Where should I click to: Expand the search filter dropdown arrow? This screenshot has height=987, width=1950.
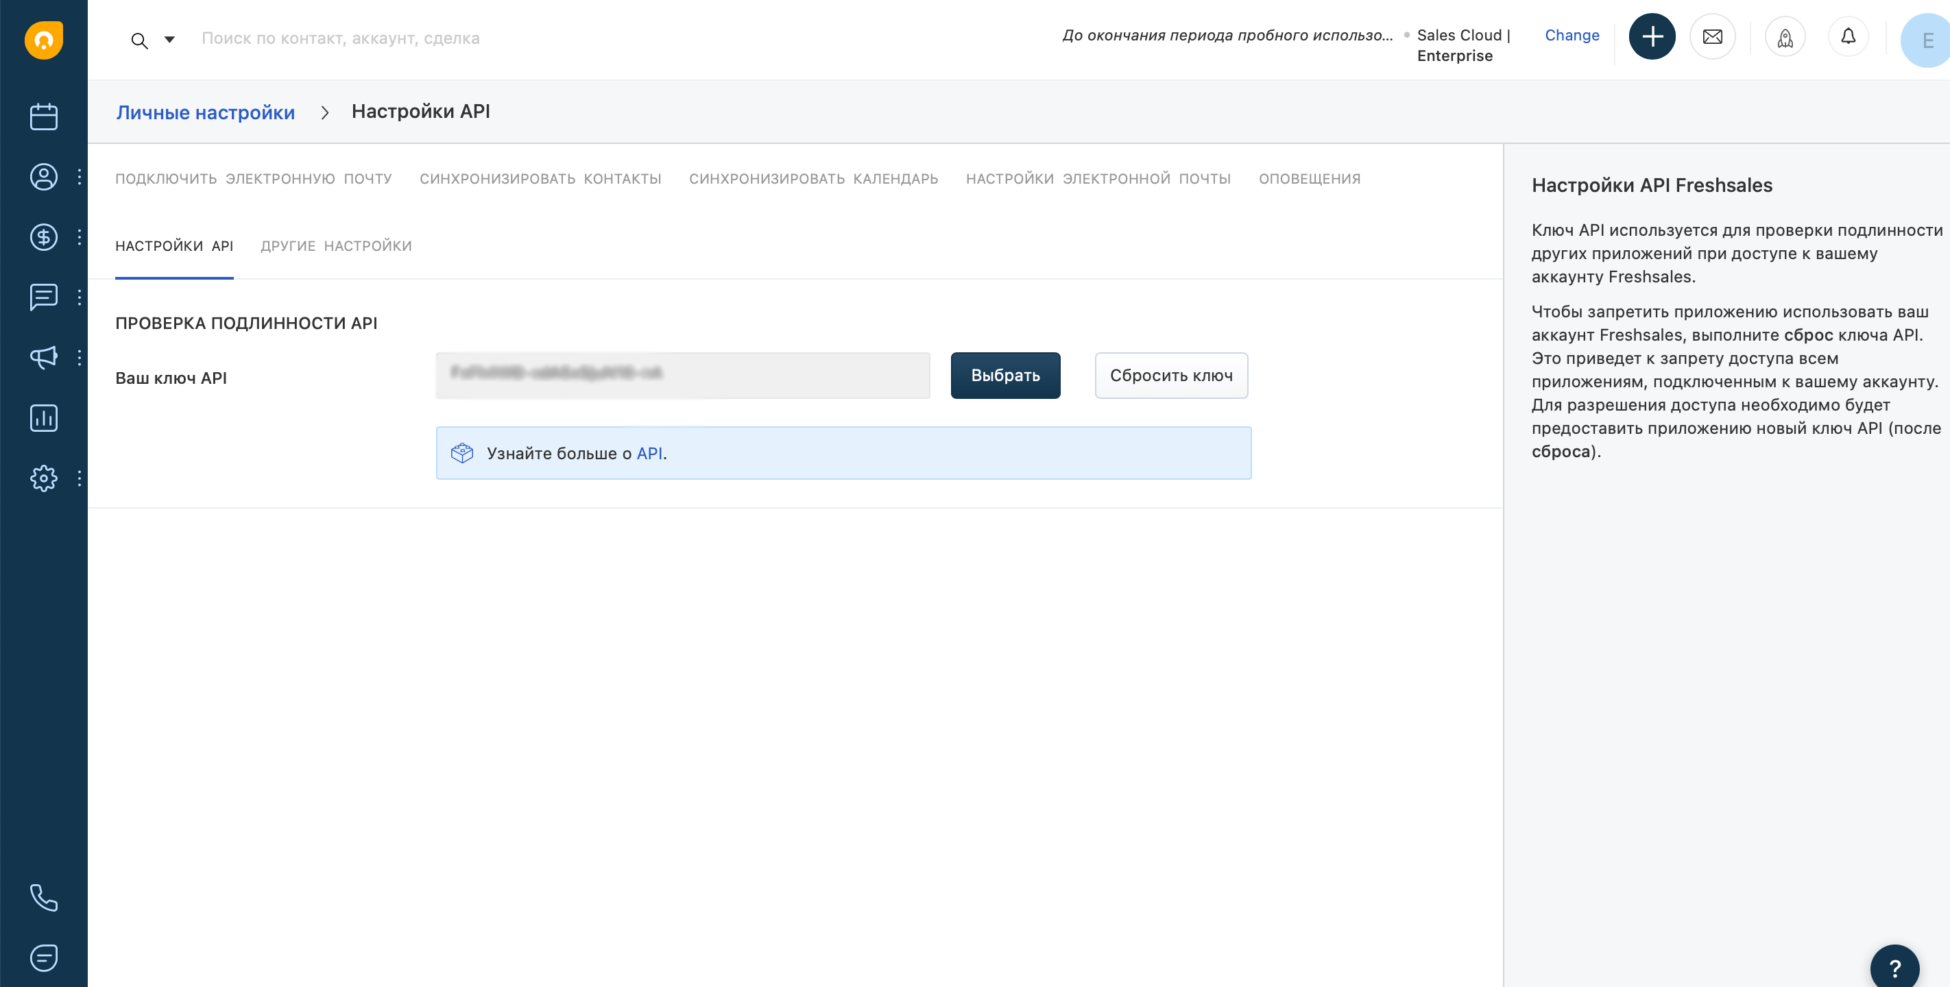click(169, 39)
